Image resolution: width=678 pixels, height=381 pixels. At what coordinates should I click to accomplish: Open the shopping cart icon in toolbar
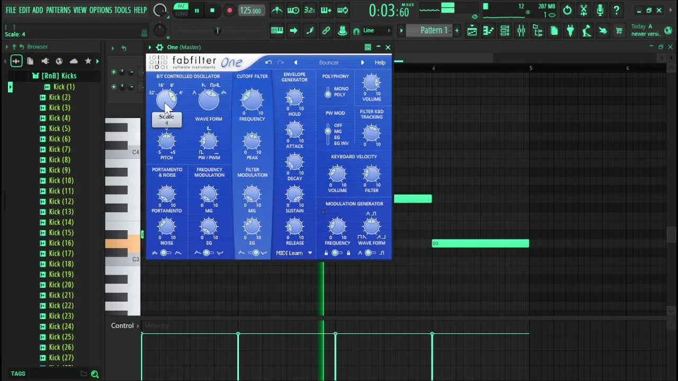coord(619,31)
